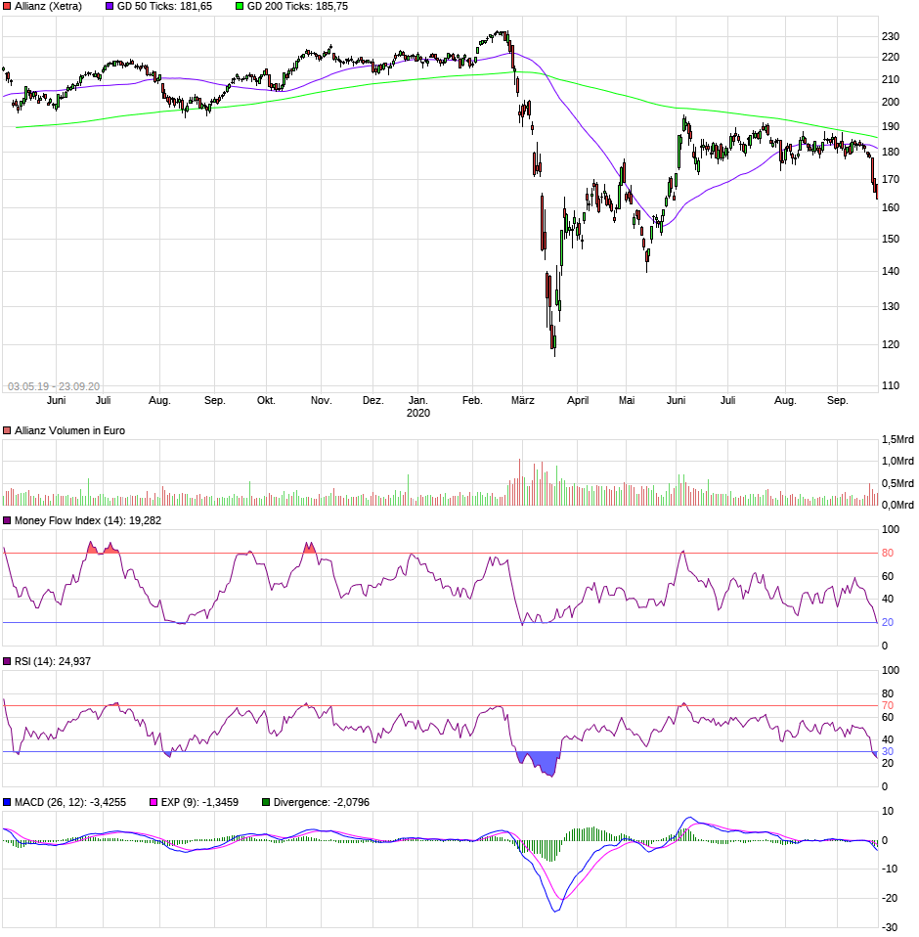Click the 'April' month label on time axis

tap(578, 400)
